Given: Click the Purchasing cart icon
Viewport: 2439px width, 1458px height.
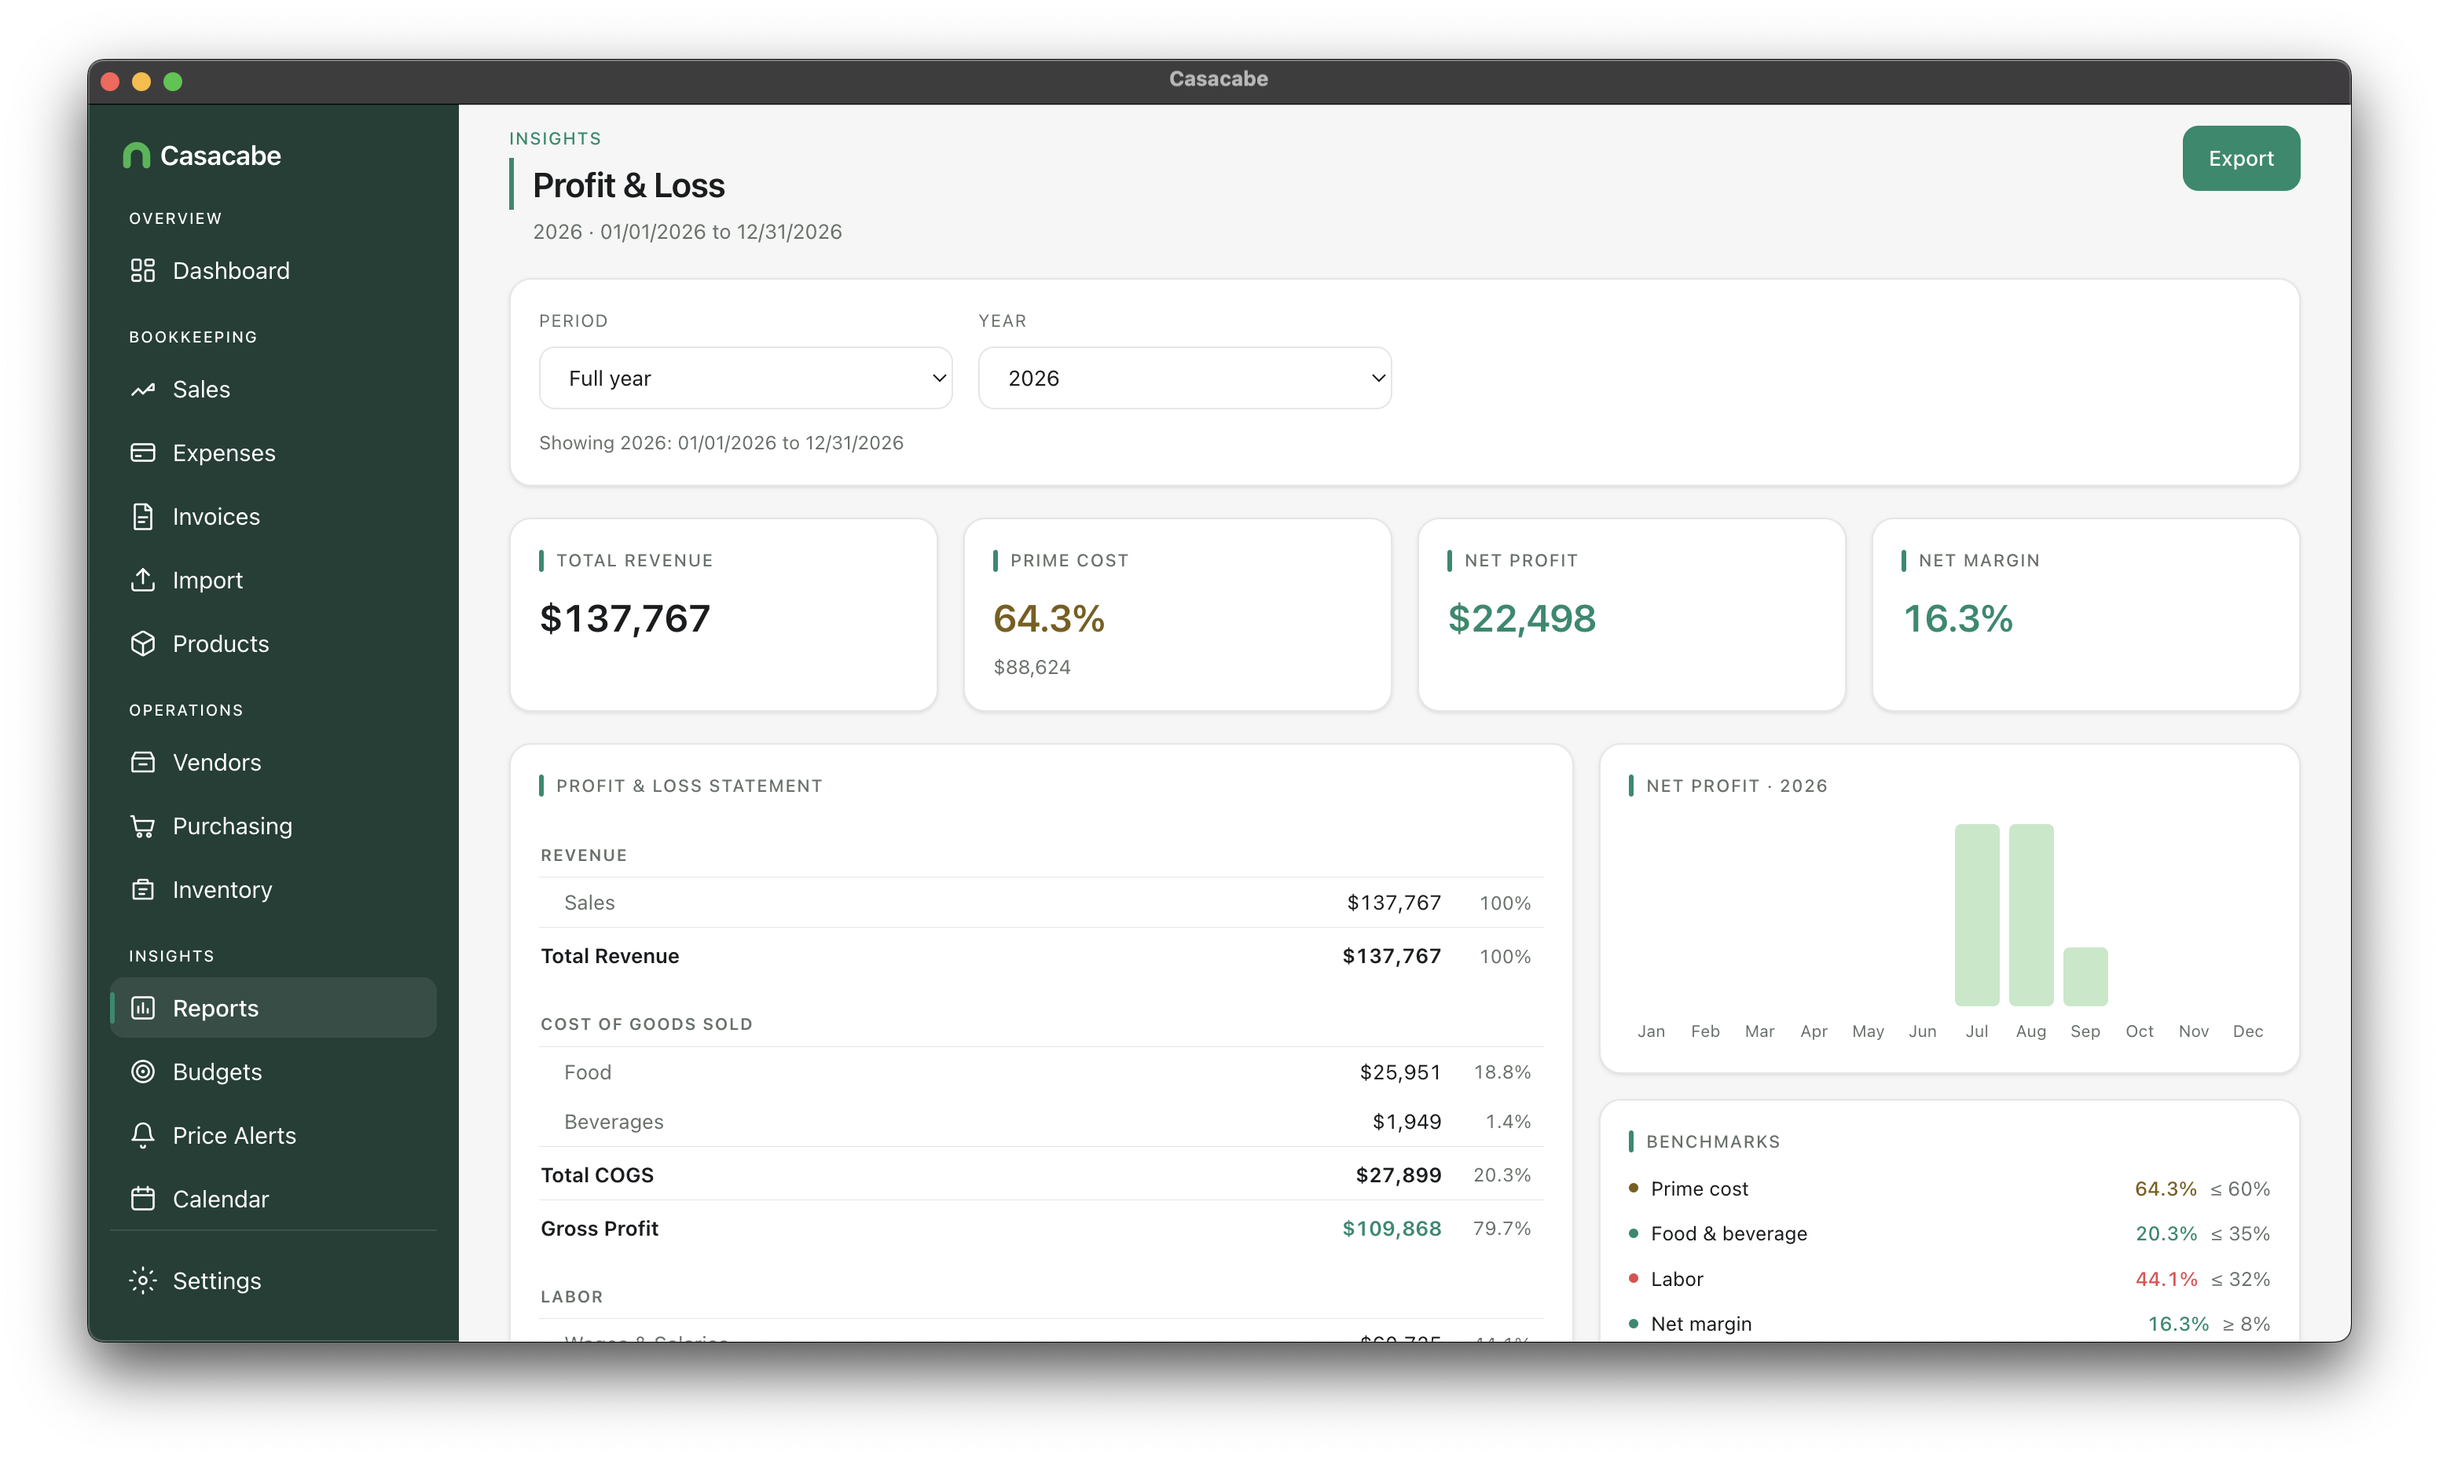Looking at the screenshot, I should point(142,826).
